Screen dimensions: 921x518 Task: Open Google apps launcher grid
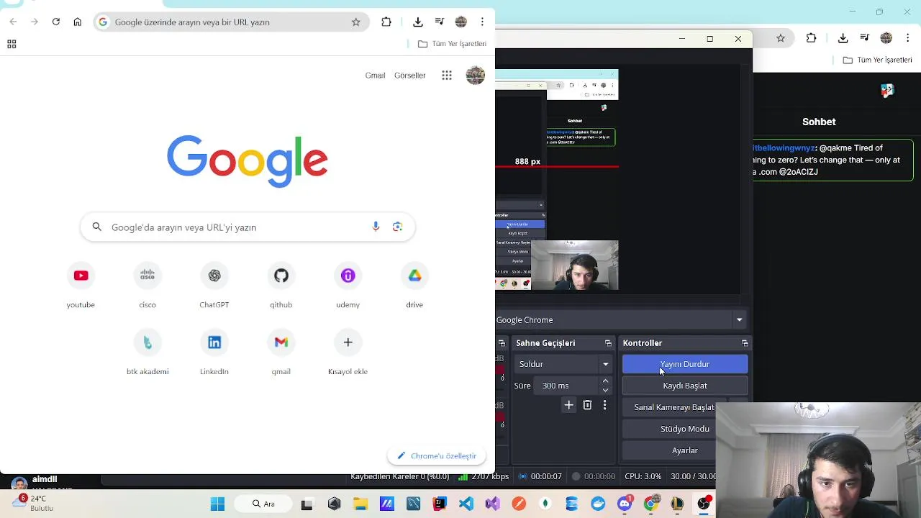447,75
